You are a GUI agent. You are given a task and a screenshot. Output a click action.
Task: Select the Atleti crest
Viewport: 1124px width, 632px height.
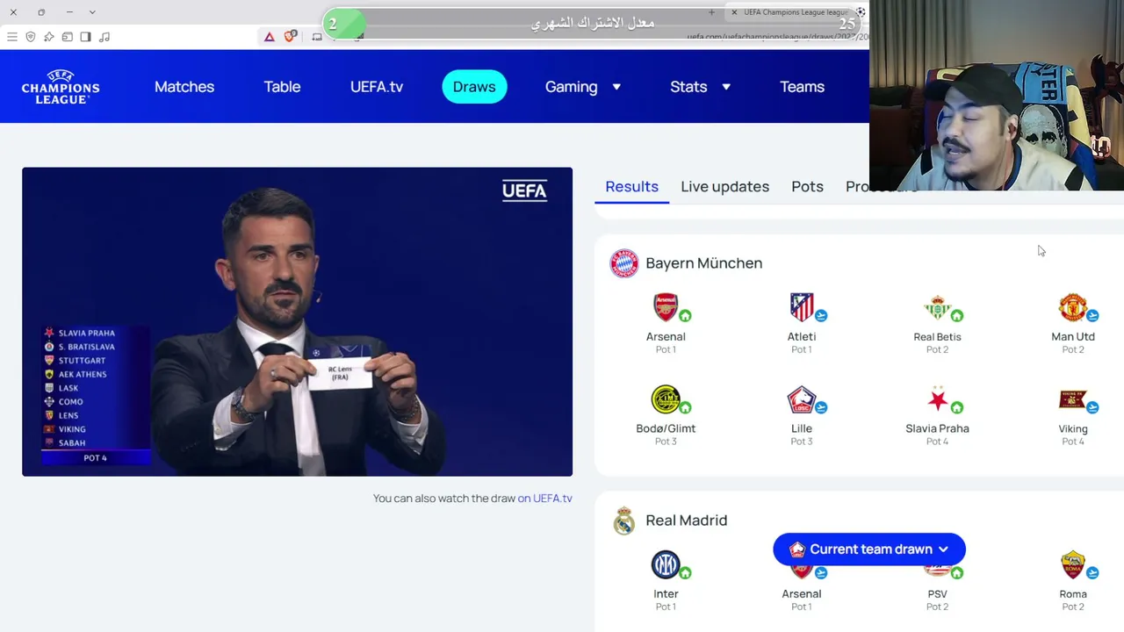802,307
